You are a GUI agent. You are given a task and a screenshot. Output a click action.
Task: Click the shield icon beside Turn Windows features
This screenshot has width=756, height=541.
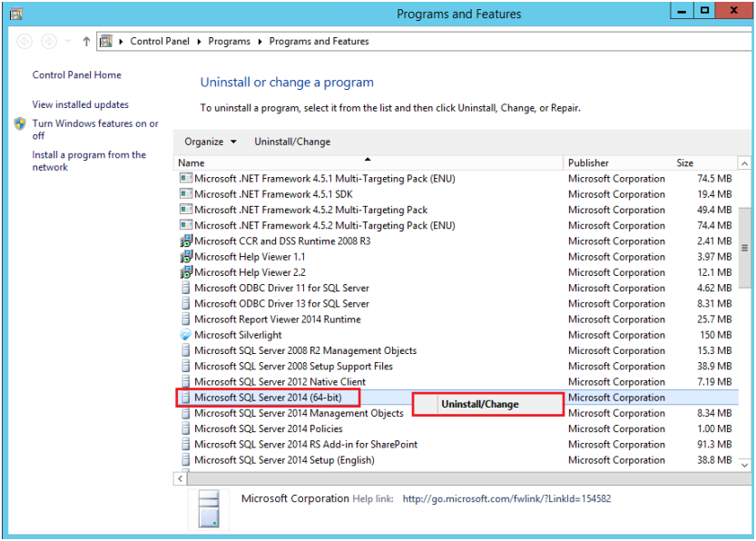[20, 124]
